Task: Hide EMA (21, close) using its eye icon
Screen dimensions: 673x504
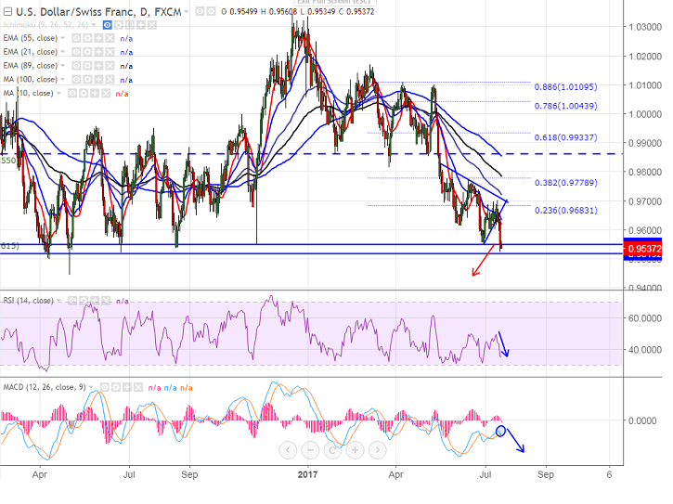Action: click(x=76, y=52)
